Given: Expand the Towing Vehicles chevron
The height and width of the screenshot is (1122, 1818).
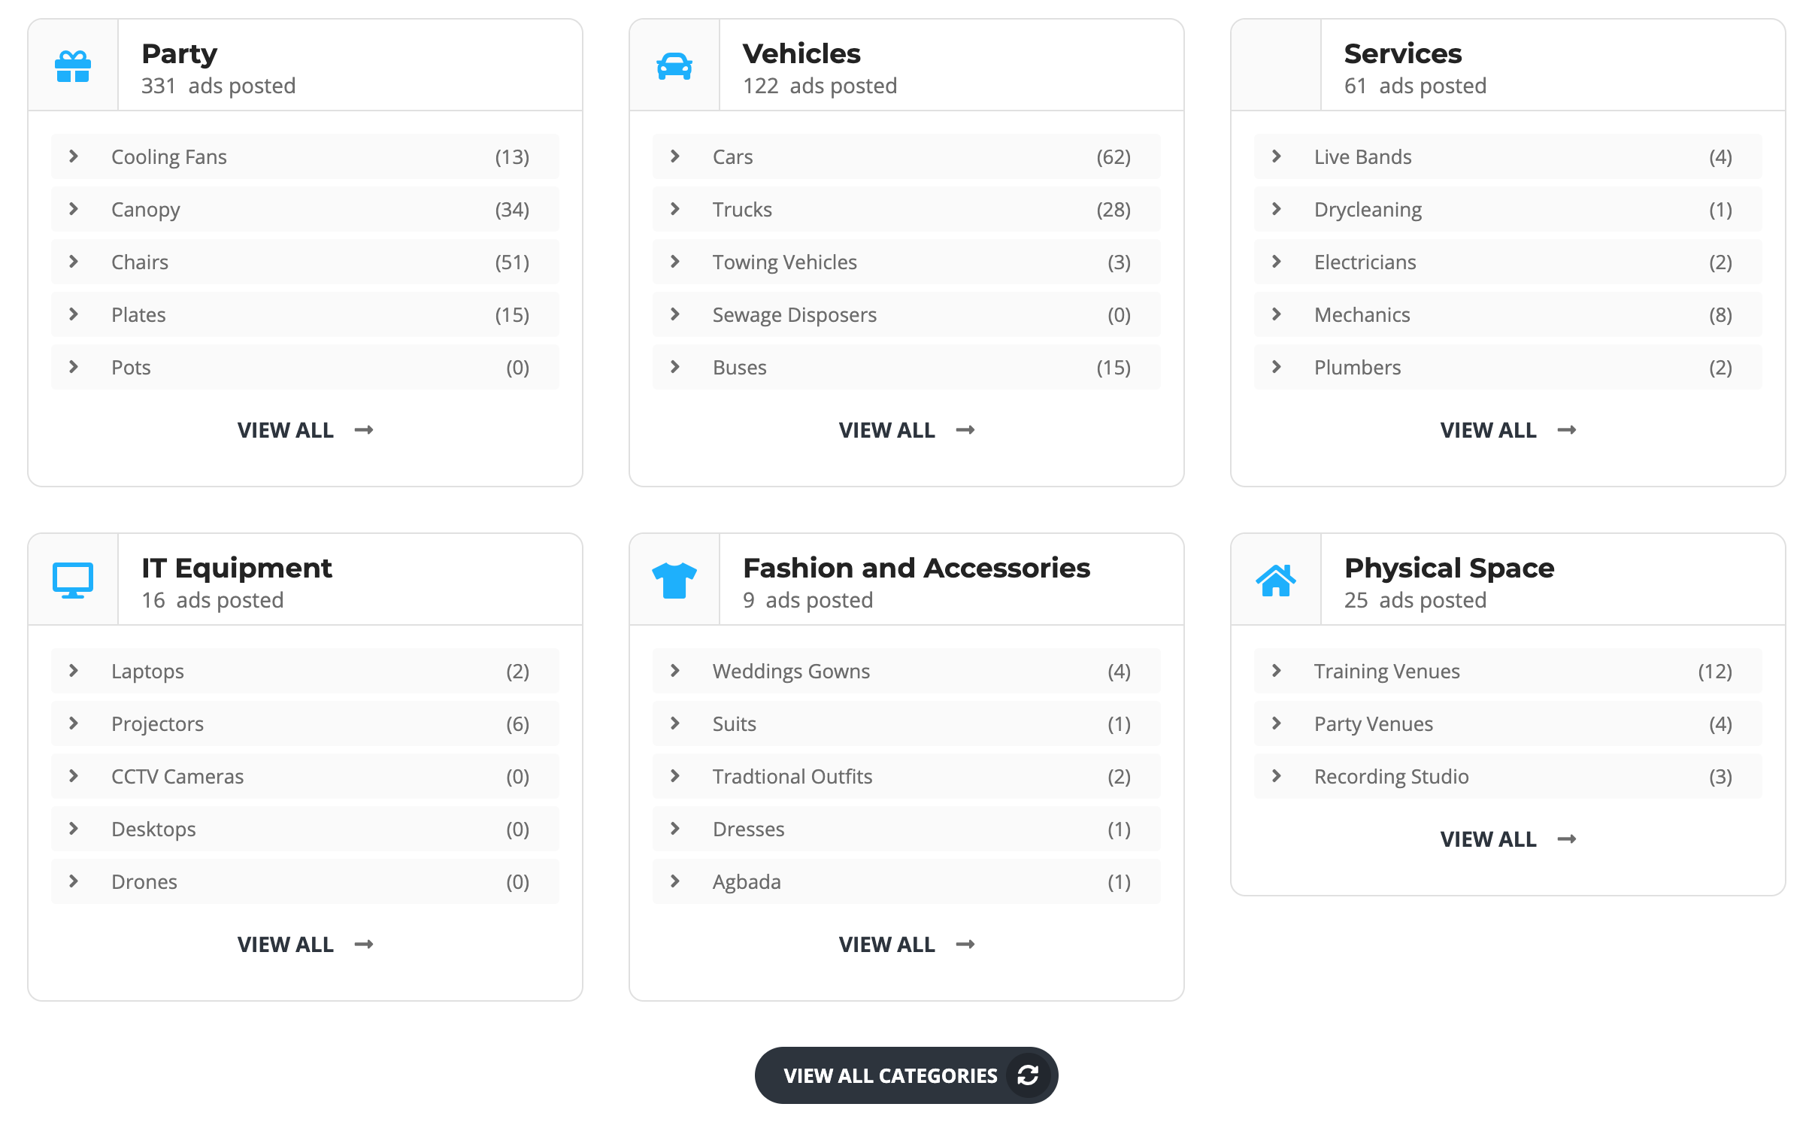Looking at the screenshot, I should click(675, 262).
